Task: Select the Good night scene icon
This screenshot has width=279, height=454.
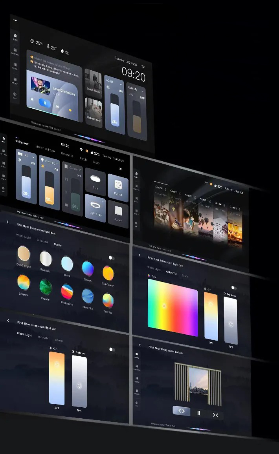Action: [x=24, y=253]
